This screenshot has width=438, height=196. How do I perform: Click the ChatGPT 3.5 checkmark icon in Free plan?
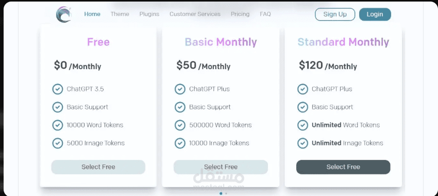tap(58, 89)
